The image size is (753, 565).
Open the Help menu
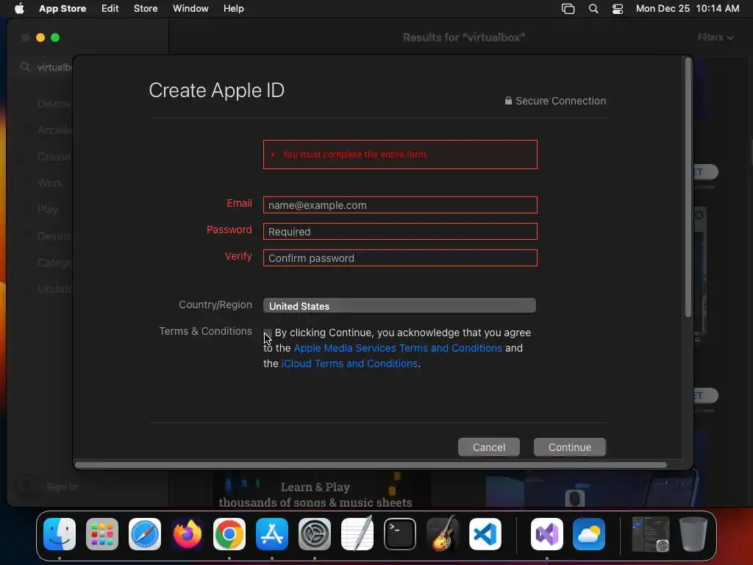click(233, 9)
